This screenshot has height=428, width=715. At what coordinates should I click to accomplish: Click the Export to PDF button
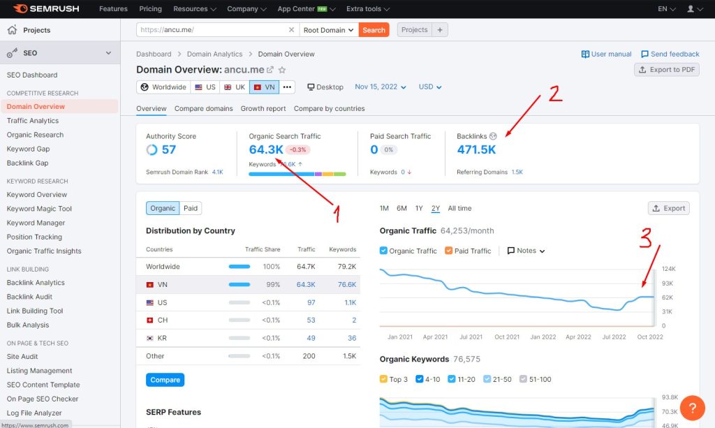[x=667, y=69]
